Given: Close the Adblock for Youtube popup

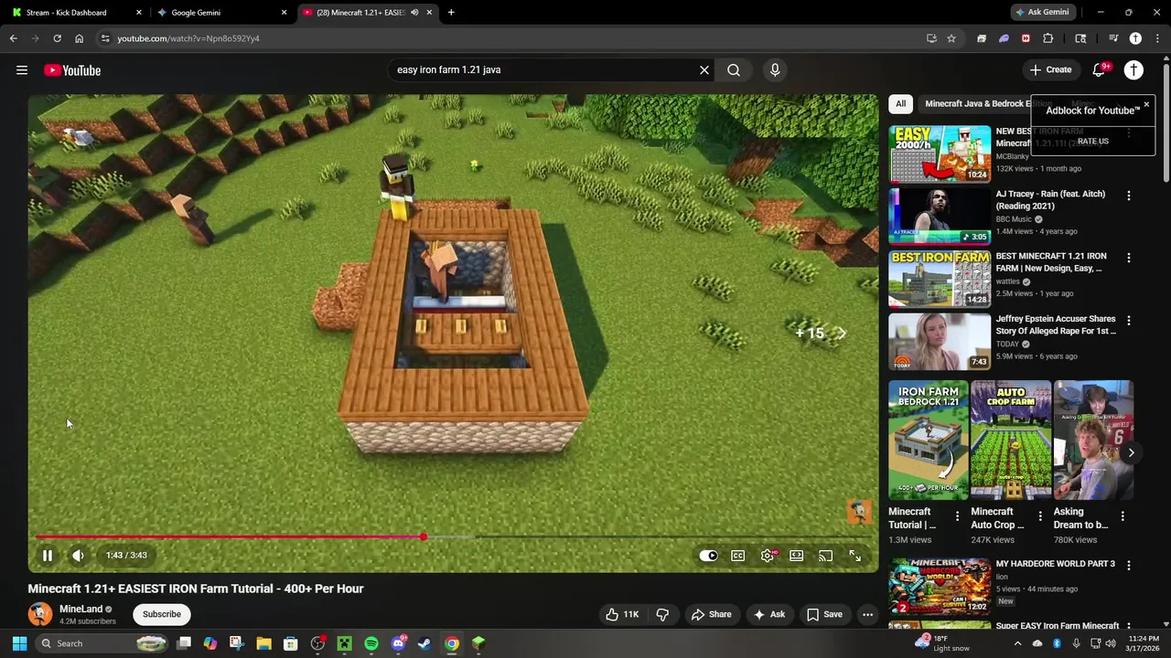Looking at the screenshot, I should pos(1146,104).
